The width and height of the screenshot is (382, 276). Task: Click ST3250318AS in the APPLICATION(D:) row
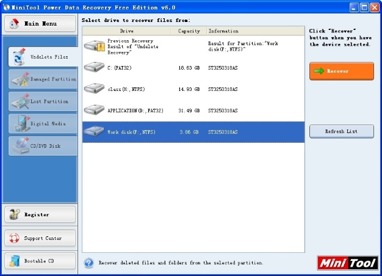tap(223, 111)
